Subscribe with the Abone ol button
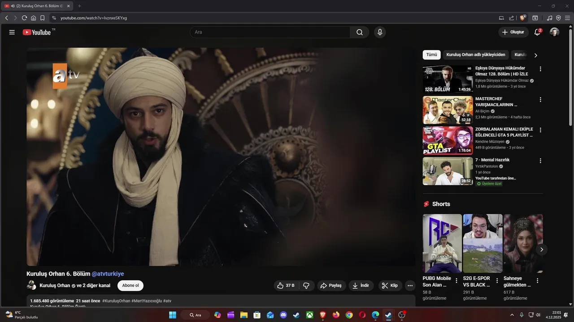574x322 pixels. 130,285
